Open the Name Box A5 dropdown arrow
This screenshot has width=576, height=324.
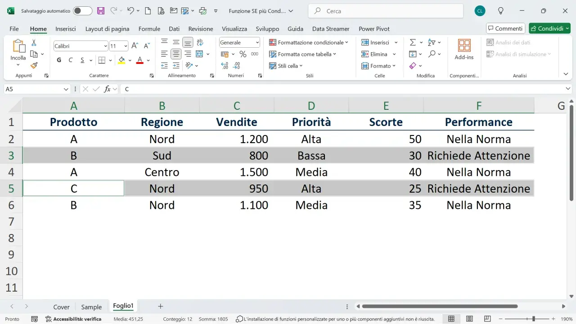[66, 89]
